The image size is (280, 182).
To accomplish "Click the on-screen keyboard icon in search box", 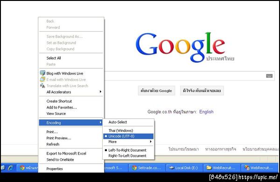I will click(x=269, y=76).
